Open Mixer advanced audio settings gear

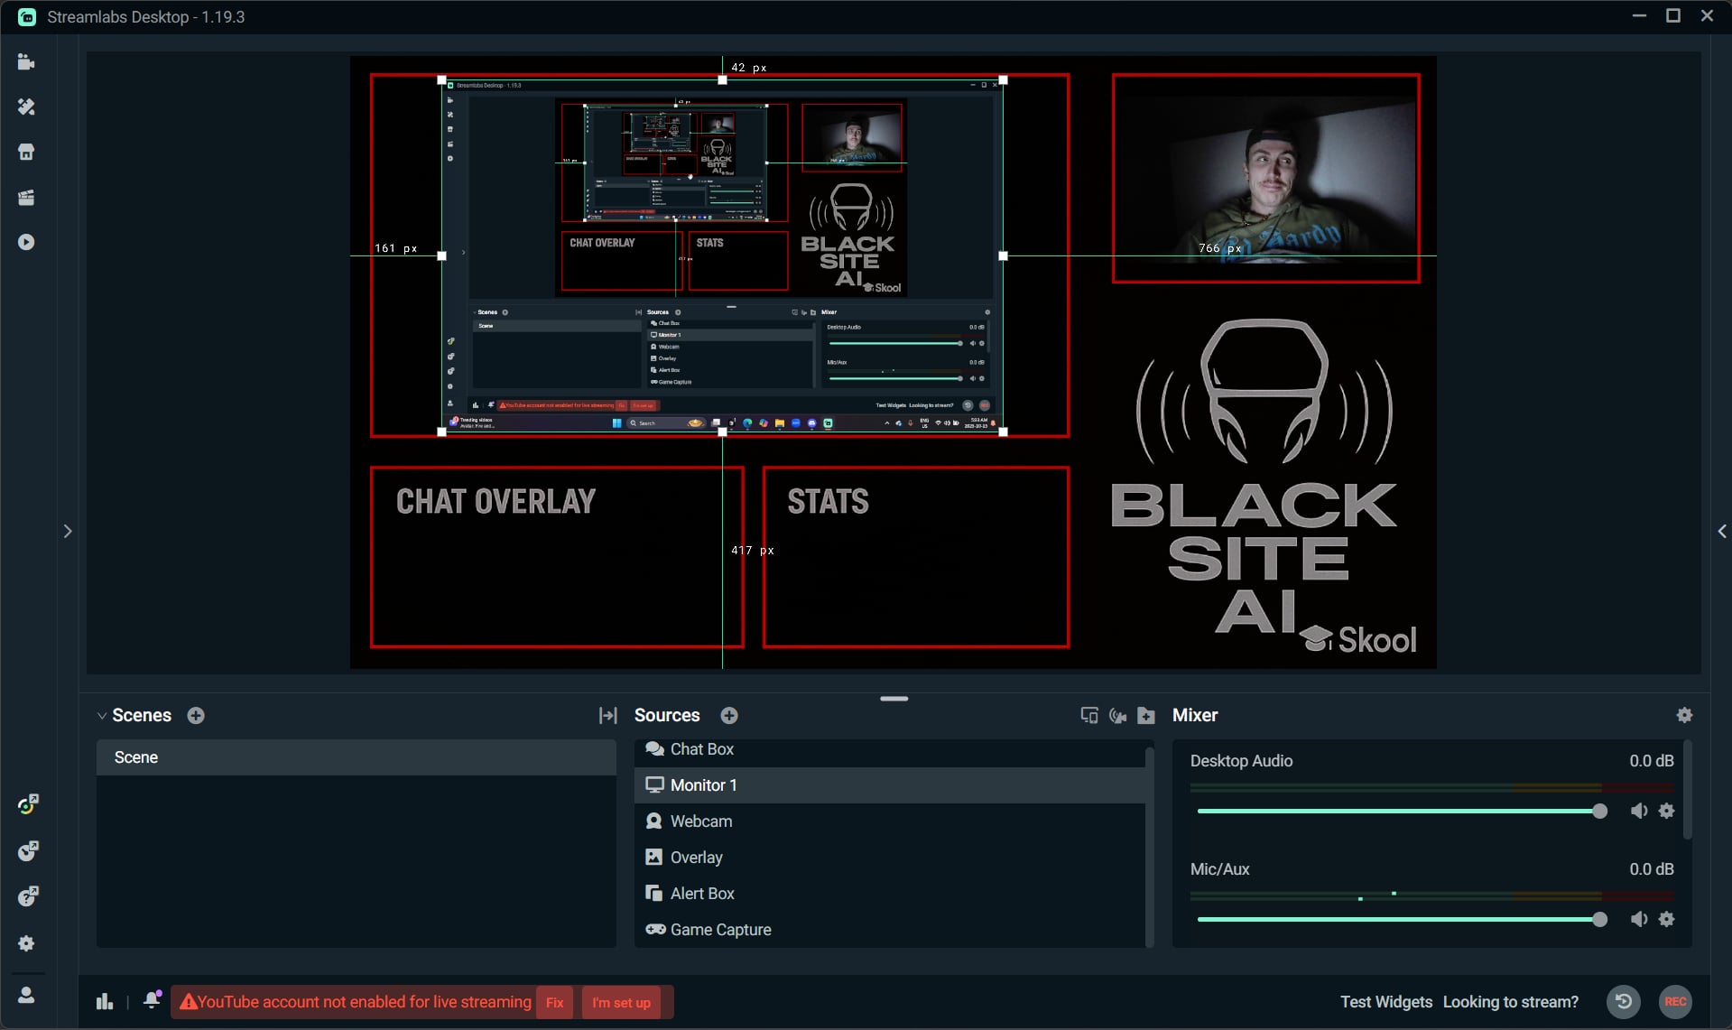(x=1684, y=715)
